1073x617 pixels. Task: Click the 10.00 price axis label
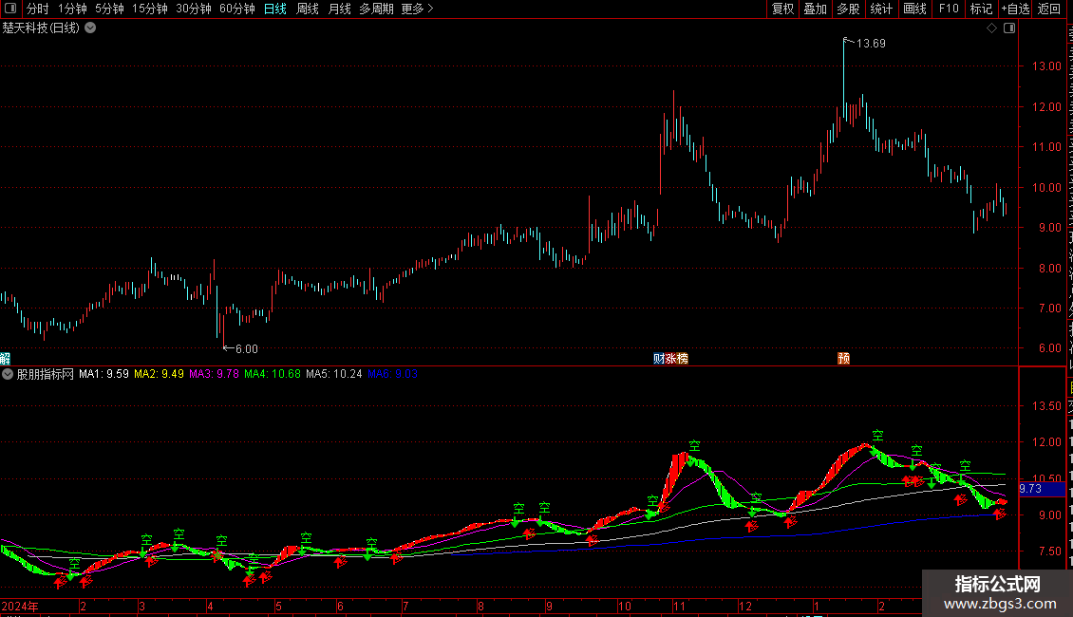point(1046,187)
